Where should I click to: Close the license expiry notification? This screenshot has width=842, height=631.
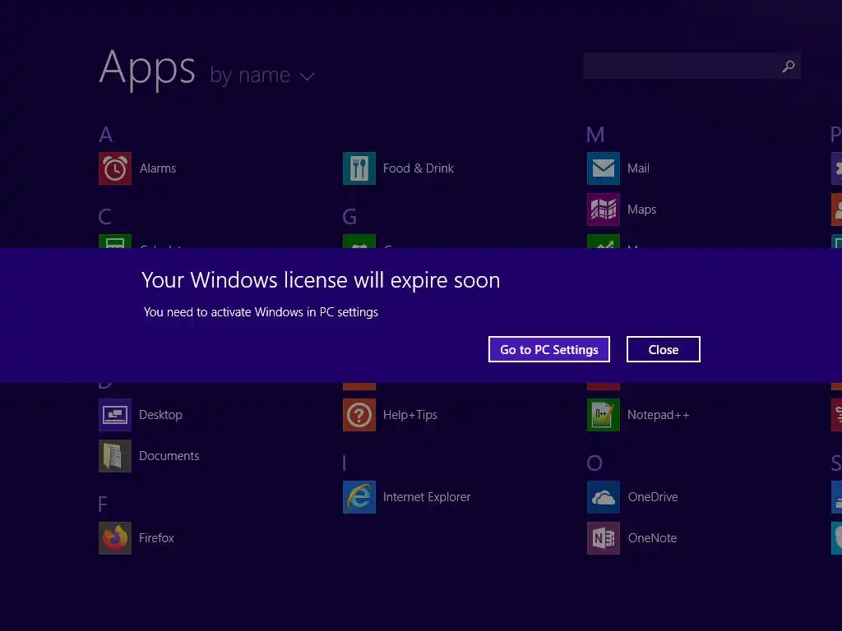pos(664,349)
